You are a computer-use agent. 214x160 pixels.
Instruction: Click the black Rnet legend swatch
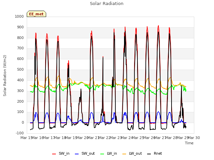pyautogui.click(x=149, y=154)
